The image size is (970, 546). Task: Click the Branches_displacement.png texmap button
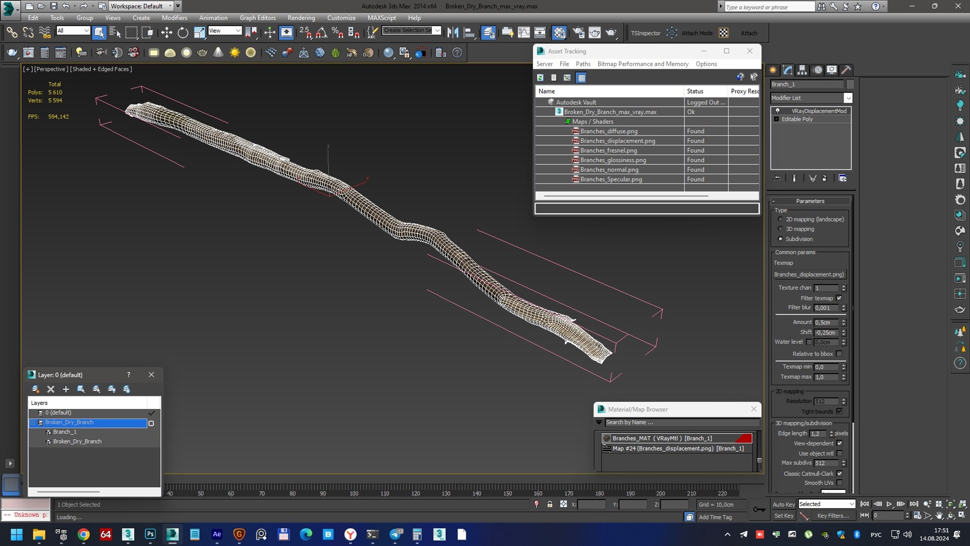tap(810, 275)
